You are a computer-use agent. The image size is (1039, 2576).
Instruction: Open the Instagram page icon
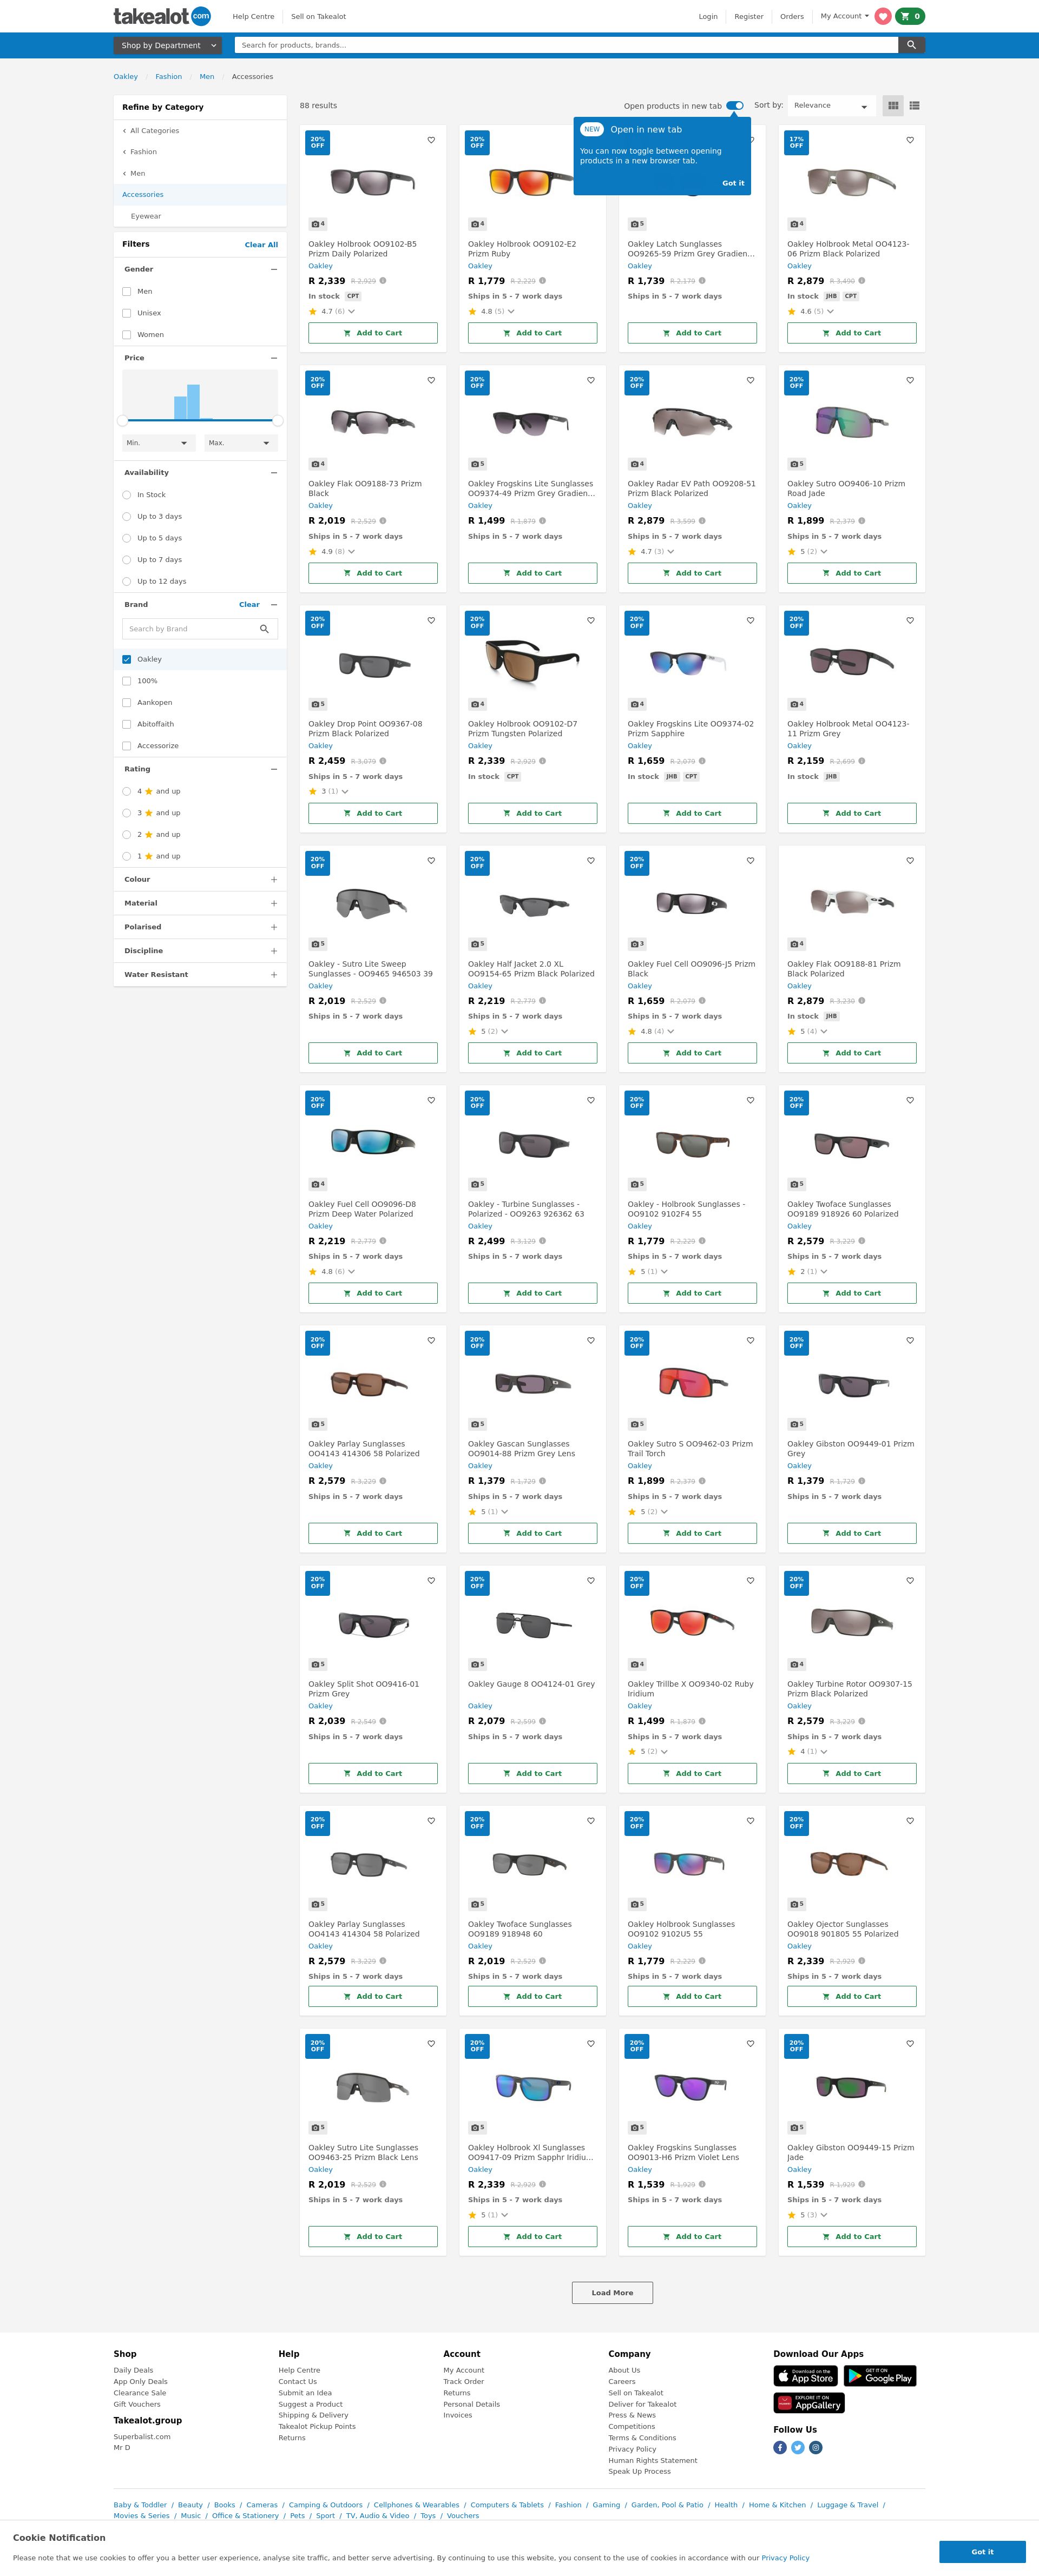[816, 2447]
